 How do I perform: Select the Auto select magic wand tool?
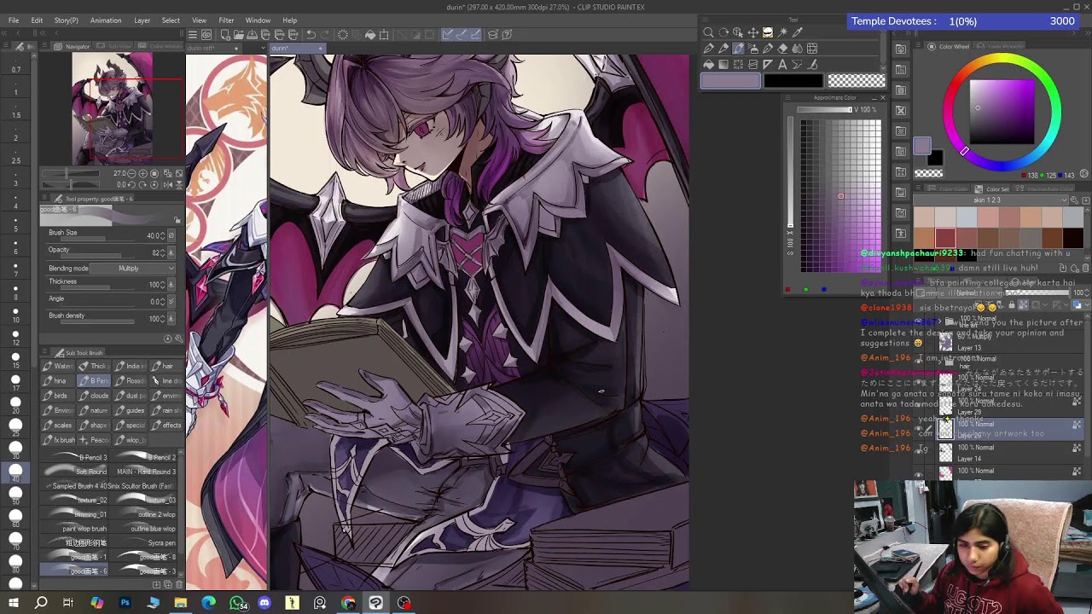coord(782,32)
